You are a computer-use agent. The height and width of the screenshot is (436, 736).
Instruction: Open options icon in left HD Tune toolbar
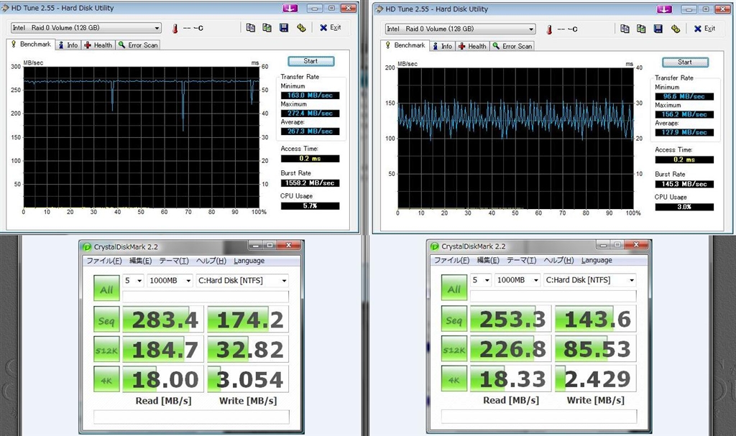point(302,28)
